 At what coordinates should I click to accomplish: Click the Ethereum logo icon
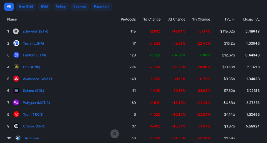click(x=16, y=31)
